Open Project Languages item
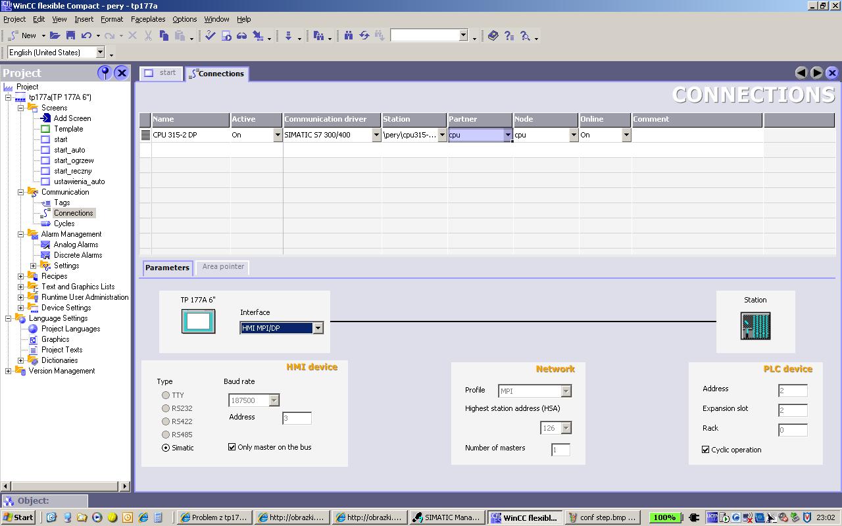Viewport: 842px width, 526px height. coord(70,329)
